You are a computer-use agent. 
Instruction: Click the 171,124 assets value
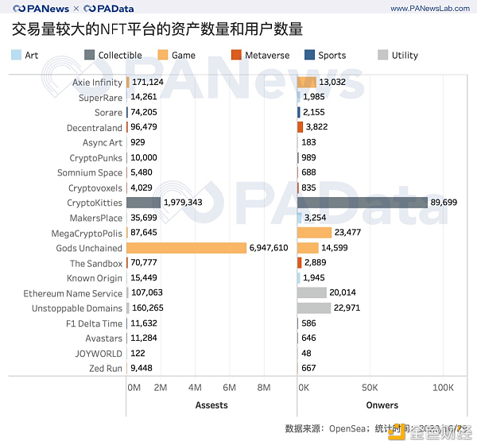[148, 82]
